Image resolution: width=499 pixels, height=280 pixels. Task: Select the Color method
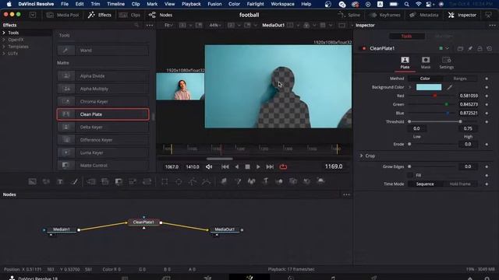click(425, 79)
